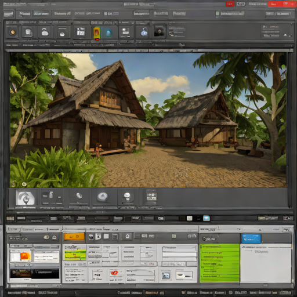Open the first tab of the bottom-left panel
This screenshot has width=297, height=297.
13,229
